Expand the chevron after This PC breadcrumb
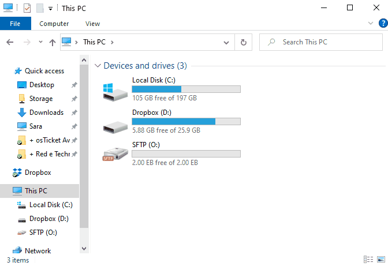This screenshot has width=388, height=266. 112,42
